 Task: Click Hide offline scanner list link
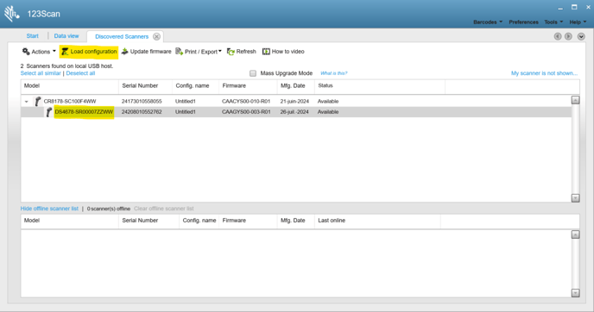pyautogui.click(x=49, y=209)
